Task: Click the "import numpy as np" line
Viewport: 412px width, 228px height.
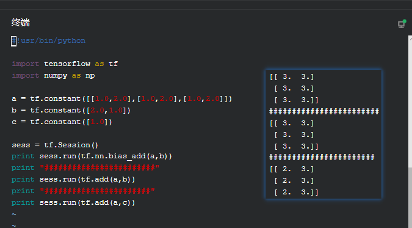Action: pyautogui.click(x=53, y=76)
